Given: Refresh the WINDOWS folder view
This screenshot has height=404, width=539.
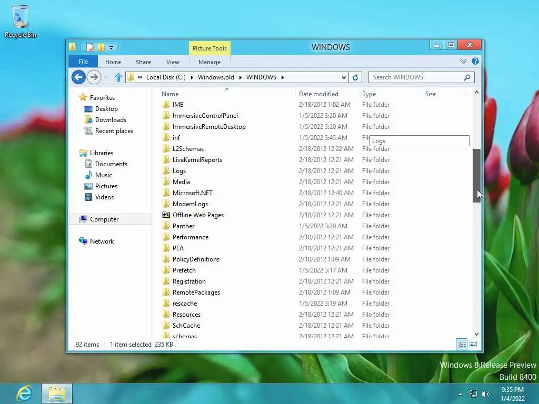Looking at the screenshot, I should click(355, 77).
